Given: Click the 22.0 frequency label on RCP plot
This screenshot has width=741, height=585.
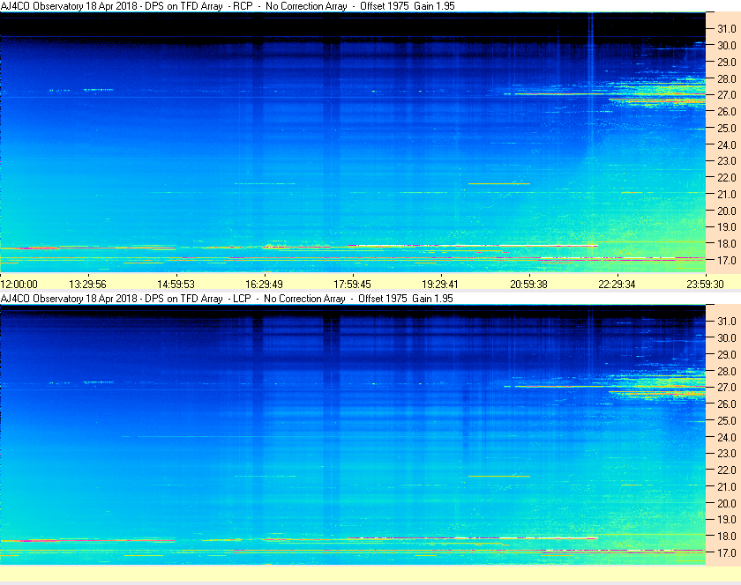Looking at the screenshot, I should [x=727, y=178].
